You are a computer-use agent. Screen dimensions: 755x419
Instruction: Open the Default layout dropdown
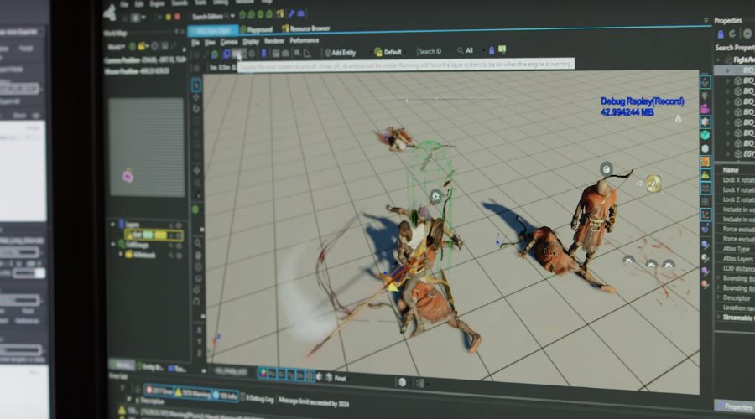pyautogui.click(x=388, y=52)
